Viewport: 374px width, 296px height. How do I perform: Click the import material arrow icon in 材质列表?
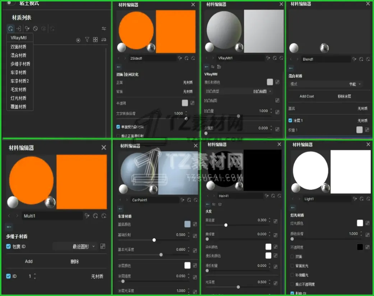(19, 29)
